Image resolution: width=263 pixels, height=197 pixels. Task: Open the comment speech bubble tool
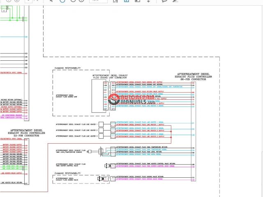164,1
